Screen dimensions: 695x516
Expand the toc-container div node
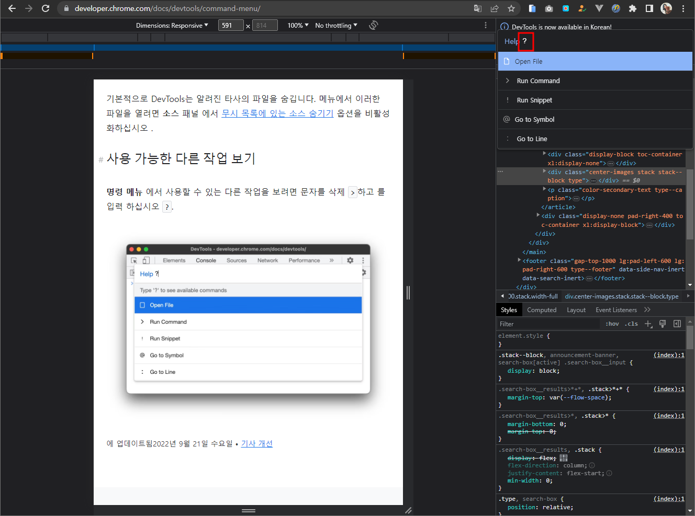pyautogui.click(x=544, y=154)
